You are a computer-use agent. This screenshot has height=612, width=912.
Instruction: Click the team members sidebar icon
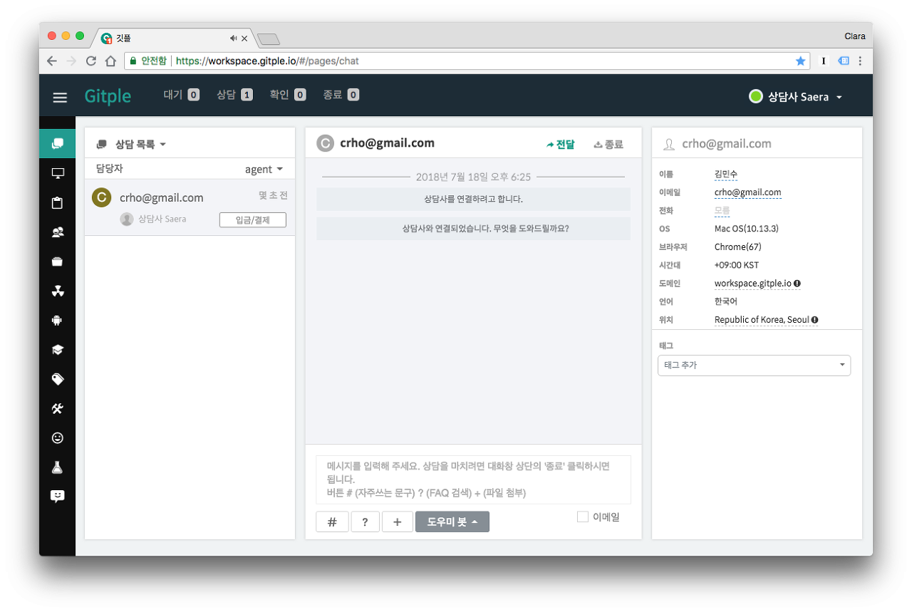[57, 231]
